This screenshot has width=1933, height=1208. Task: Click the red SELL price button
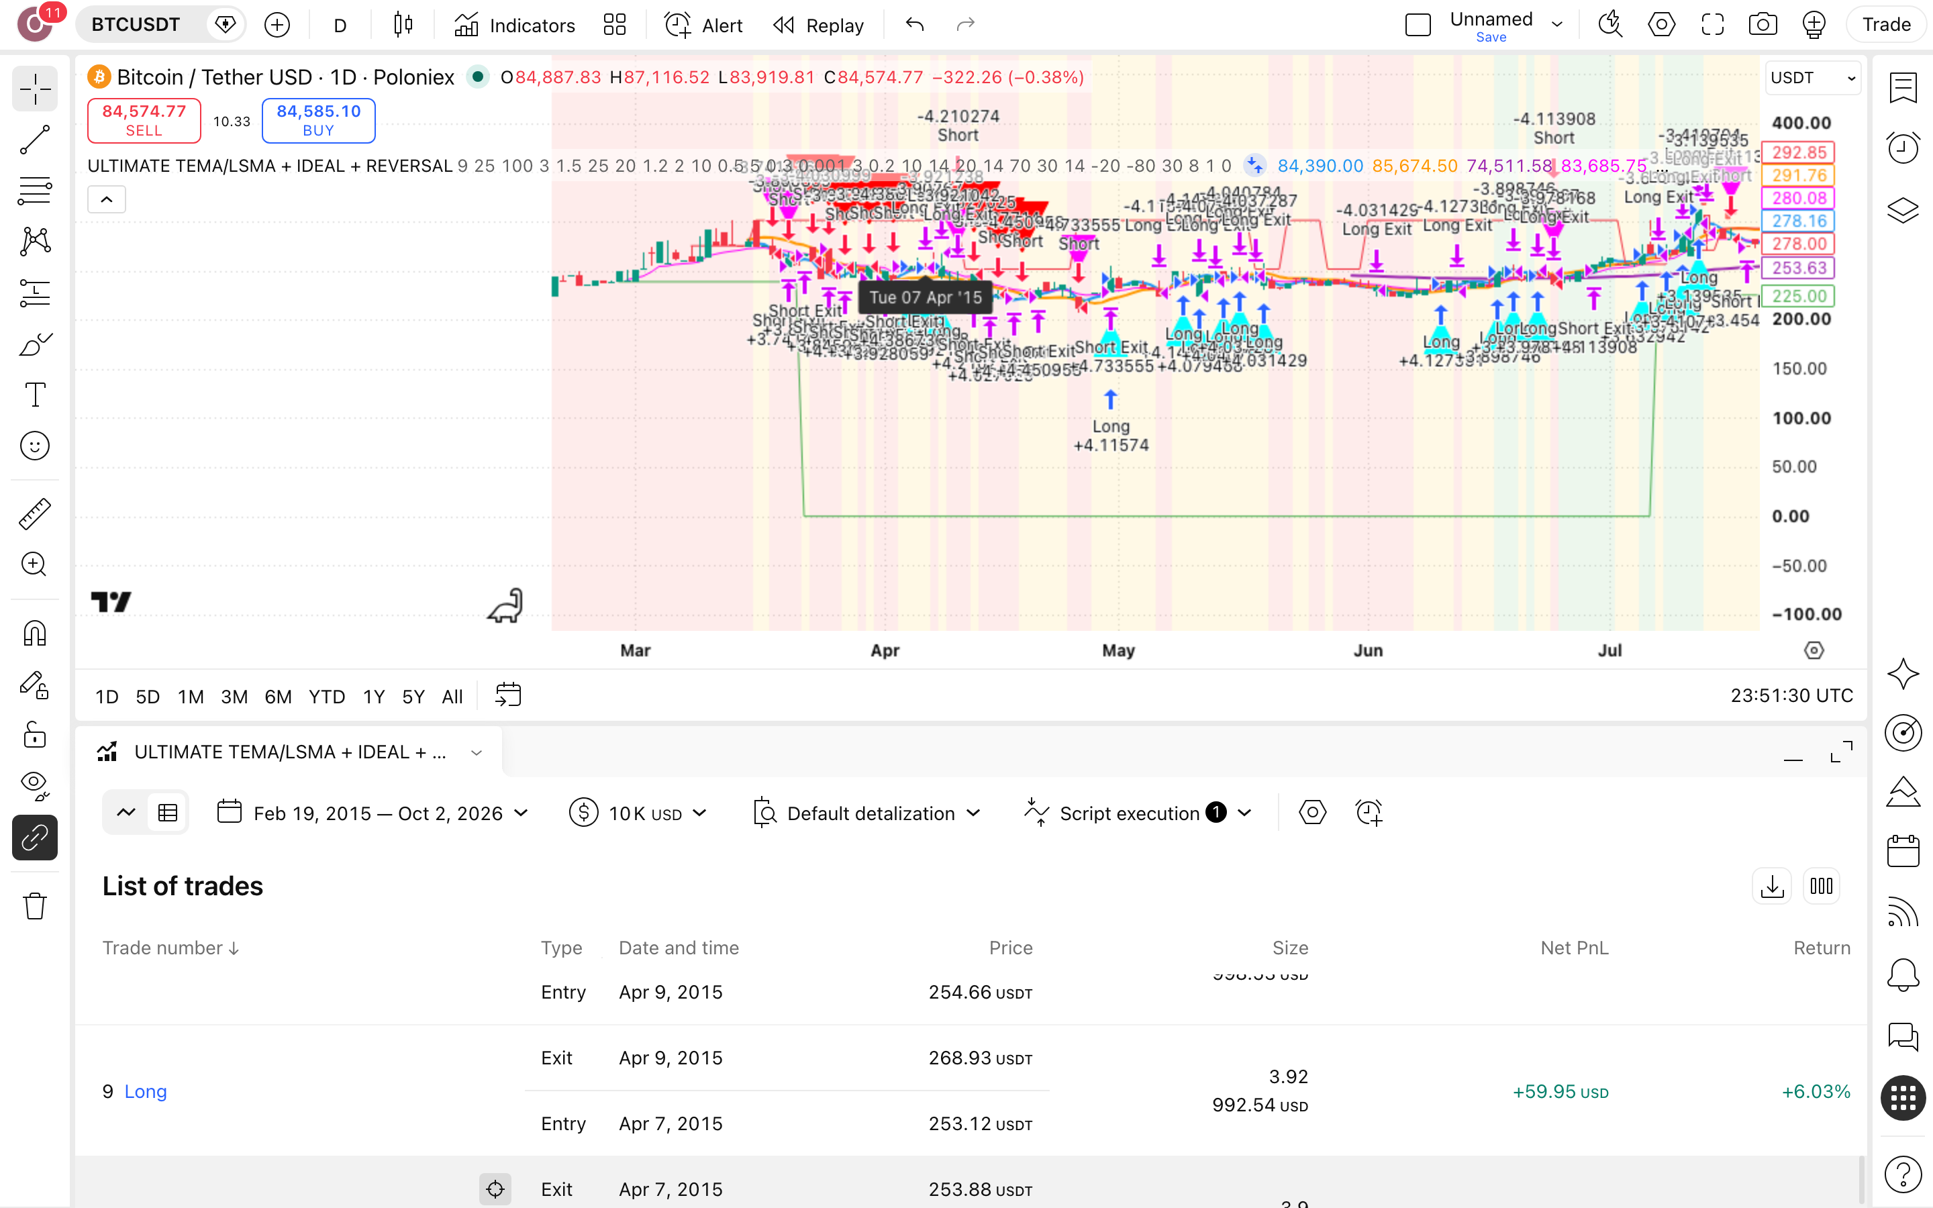coord(144,121)
